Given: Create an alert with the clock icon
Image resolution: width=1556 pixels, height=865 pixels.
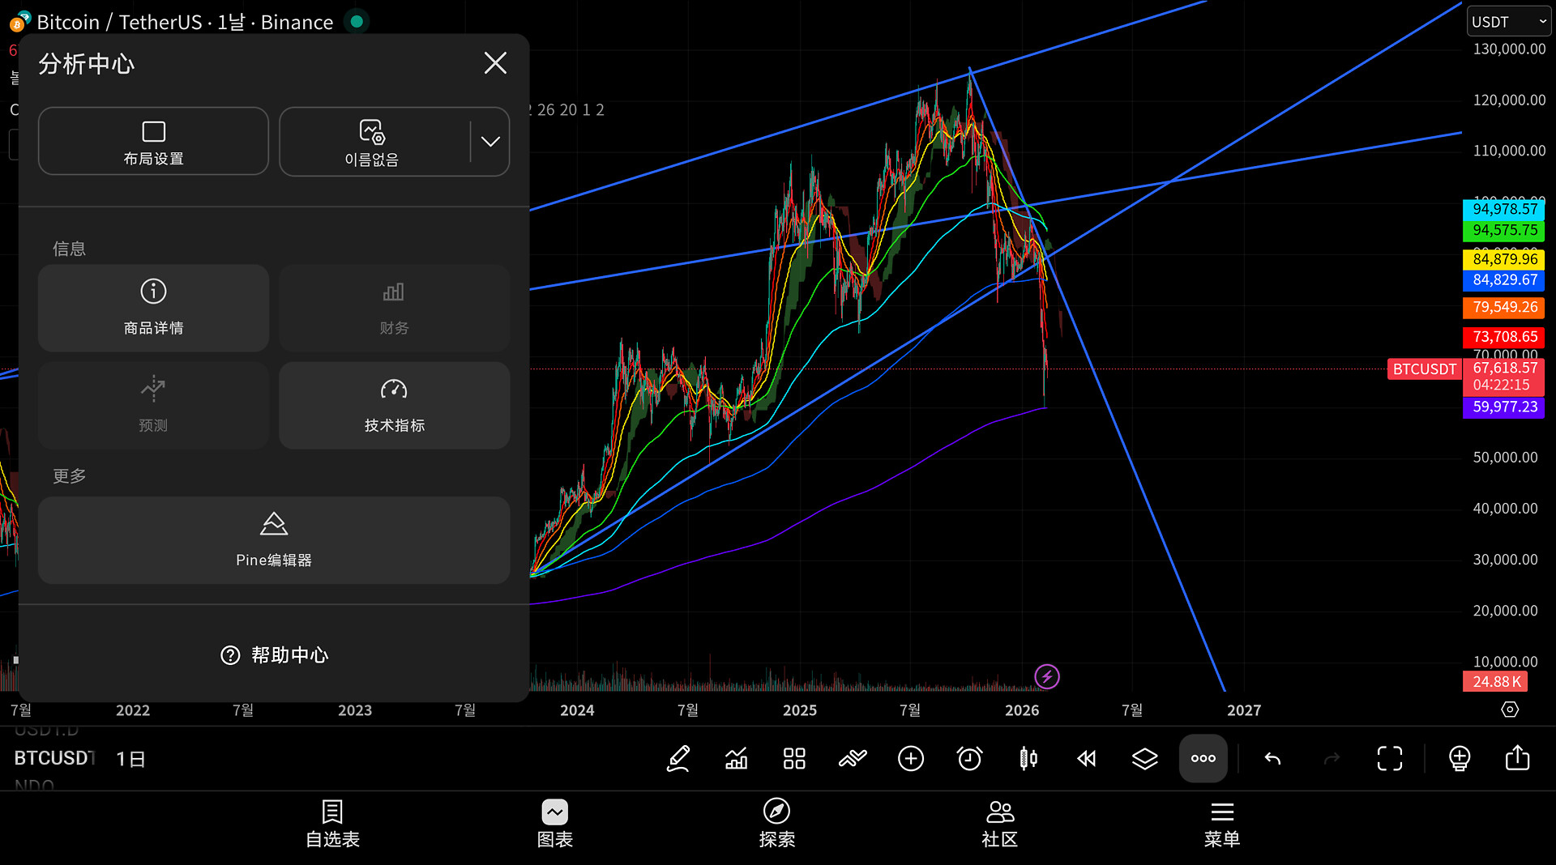Looking at the screenshot, I should (969, 759).
